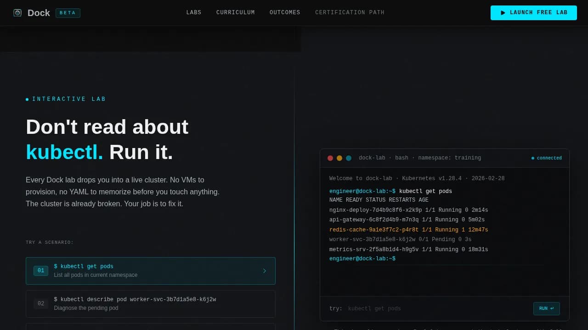
Task: Open the Curriculum nav item
Action: tap(236, 13)
